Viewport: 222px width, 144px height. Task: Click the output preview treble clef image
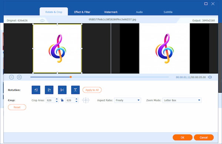point(165,48)
